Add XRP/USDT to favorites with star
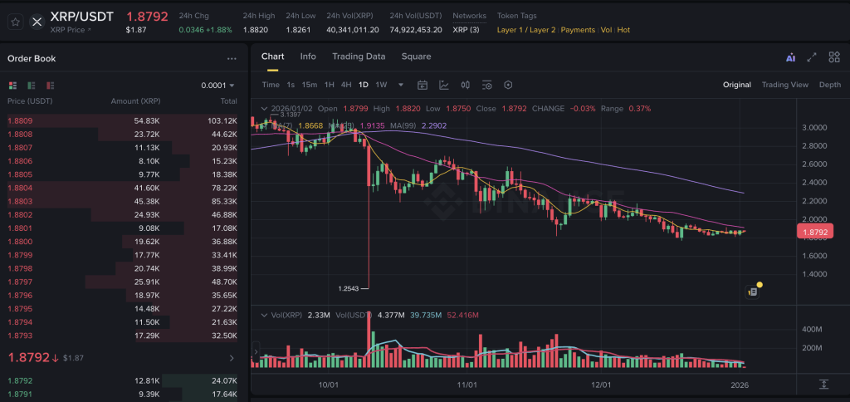This screenshot has height=402, width=850. [16, 22]
